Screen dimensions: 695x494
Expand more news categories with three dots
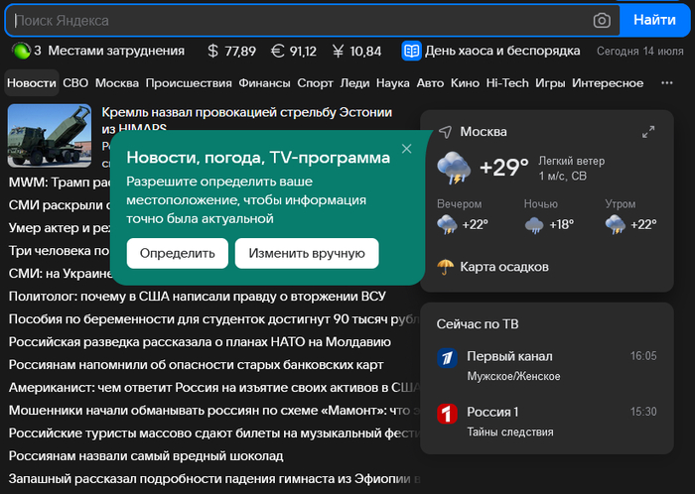coord(666,82)
